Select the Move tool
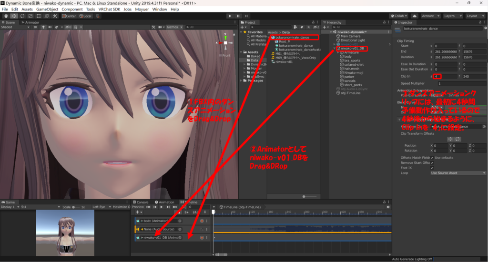The image size is (488, 262). [14, 16]
